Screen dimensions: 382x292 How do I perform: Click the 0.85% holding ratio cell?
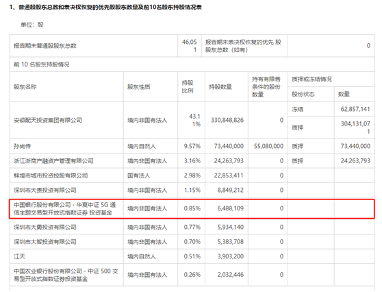[x=192, y=208]
